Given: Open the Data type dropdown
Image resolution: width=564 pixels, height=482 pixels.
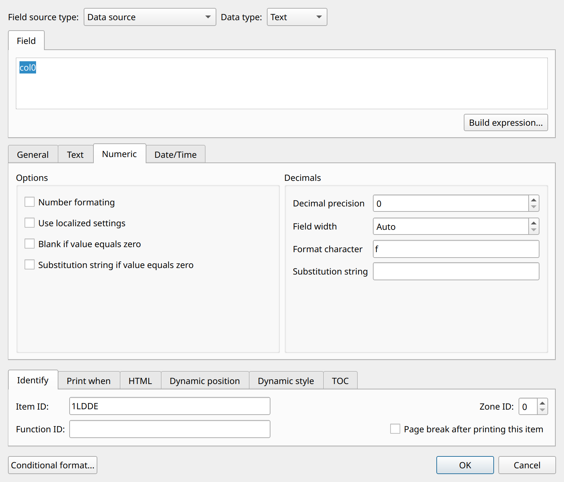Looking at the screenshot, I should (x=297, y=17).
